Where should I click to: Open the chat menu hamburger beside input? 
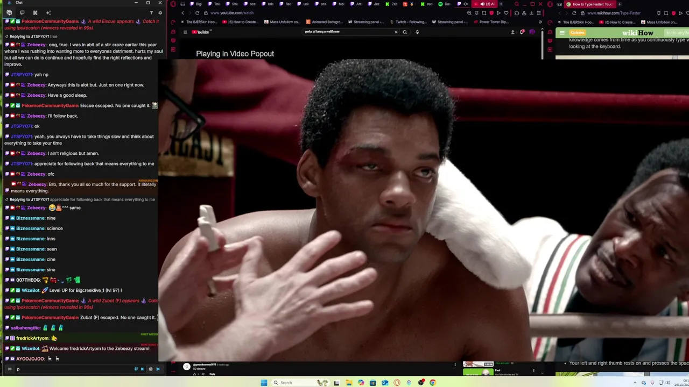(x=9, y=369)
